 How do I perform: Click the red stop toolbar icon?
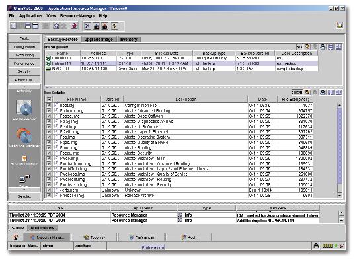pos(74,26)
